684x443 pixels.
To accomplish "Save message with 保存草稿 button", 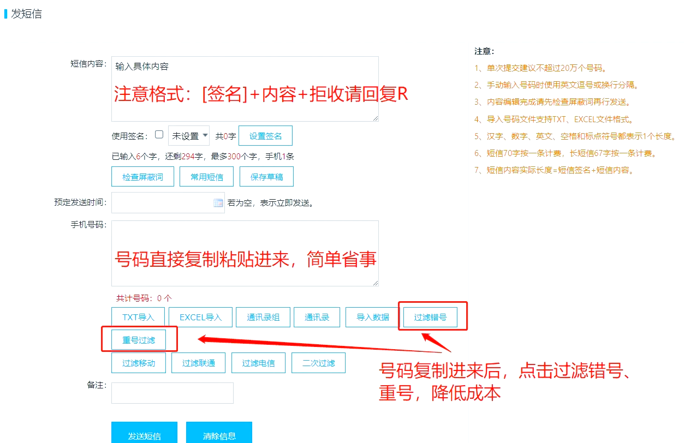I will pyautogui.click(x=266, y=177).
